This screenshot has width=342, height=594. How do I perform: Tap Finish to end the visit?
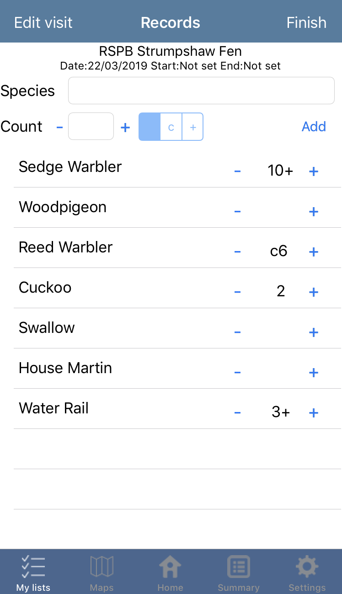[x=306, y=22]
